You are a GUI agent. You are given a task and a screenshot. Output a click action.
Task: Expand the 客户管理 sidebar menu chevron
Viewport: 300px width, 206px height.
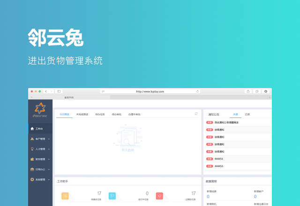[49, 139]
